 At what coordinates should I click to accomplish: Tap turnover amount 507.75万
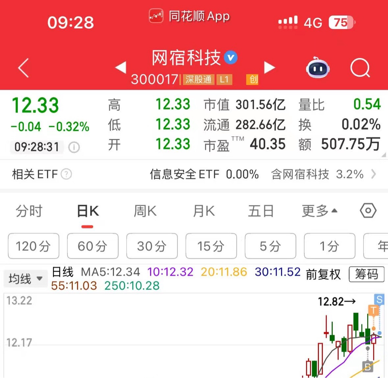[350, 144]
